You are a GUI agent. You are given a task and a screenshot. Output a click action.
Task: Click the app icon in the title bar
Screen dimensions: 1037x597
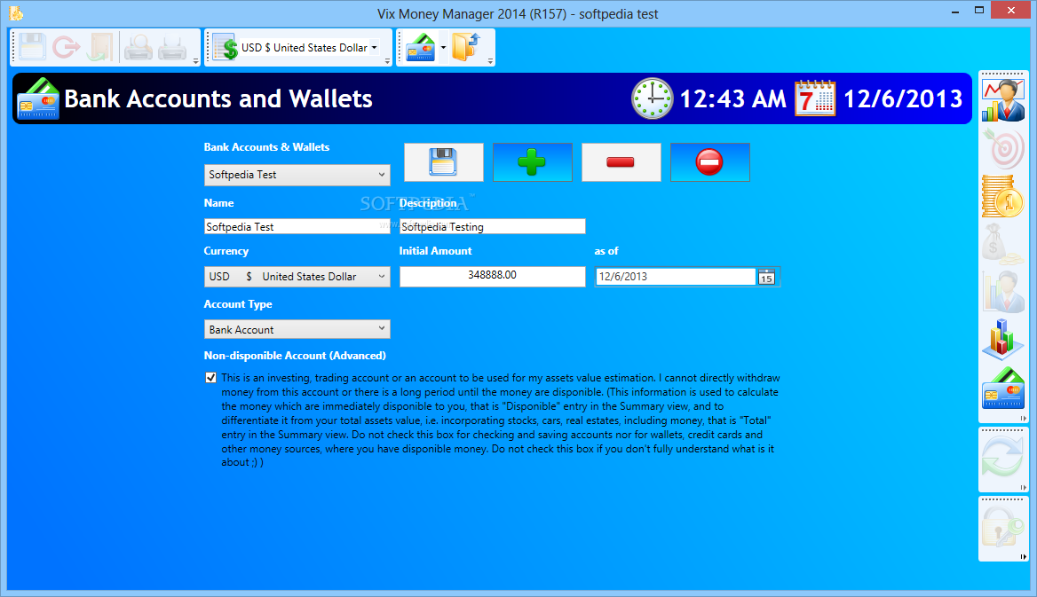[16, 13]
